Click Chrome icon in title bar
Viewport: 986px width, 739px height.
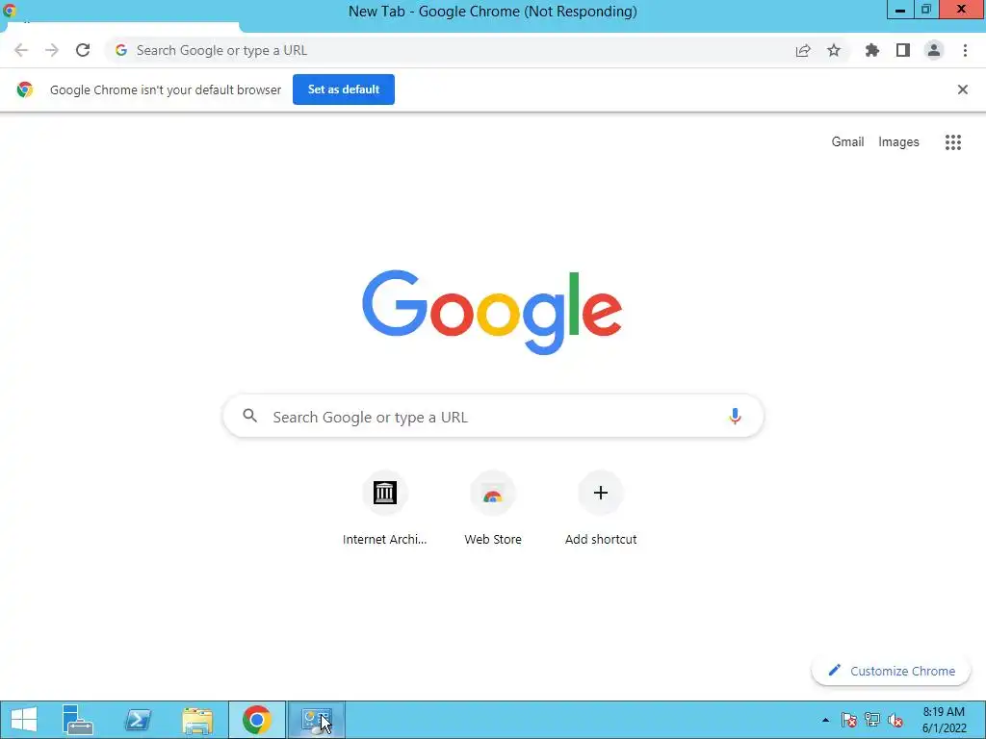point(10,10)
